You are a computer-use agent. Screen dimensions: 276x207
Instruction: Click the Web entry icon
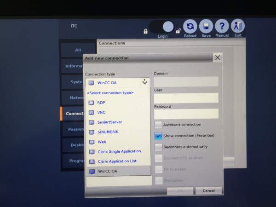pos(92,142)
